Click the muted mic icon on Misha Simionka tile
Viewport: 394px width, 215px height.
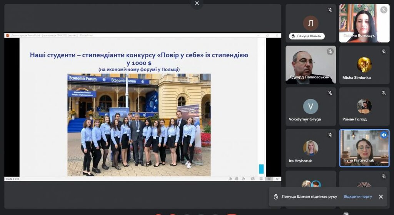pos(384,52)
